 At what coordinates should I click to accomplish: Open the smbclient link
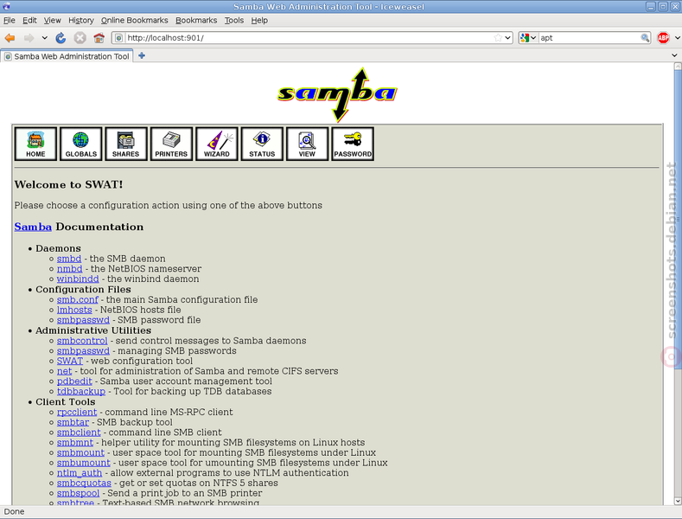point(79,432)
